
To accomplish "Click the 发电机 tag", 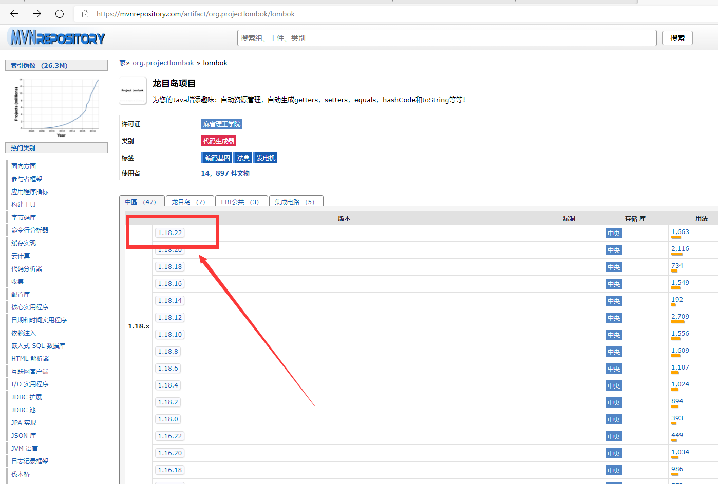I will point(266,158).
